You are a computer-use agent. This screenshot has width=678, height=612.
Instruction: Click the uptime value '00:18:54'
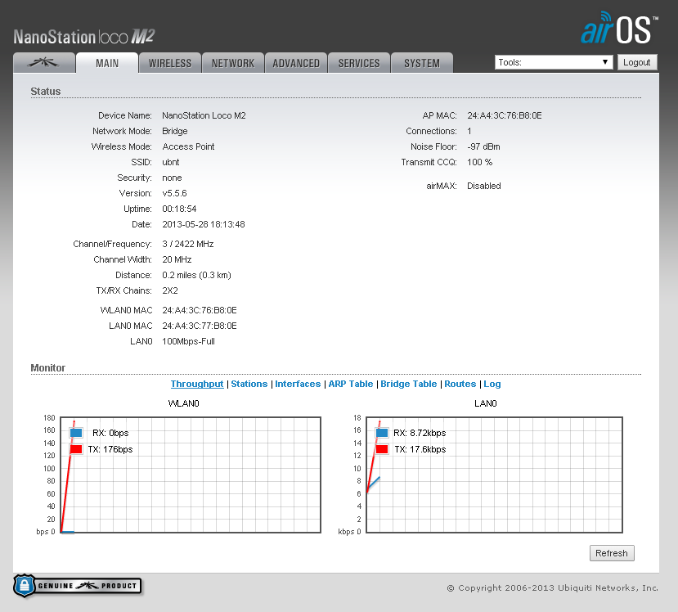tap(179, 209)
